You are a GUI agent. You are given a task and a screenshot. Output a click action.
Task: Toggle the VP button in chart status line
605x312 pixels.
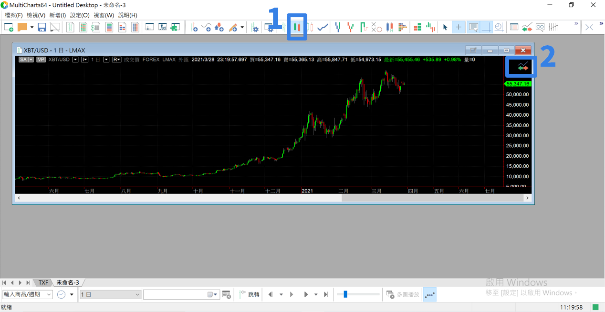point(41,60)
